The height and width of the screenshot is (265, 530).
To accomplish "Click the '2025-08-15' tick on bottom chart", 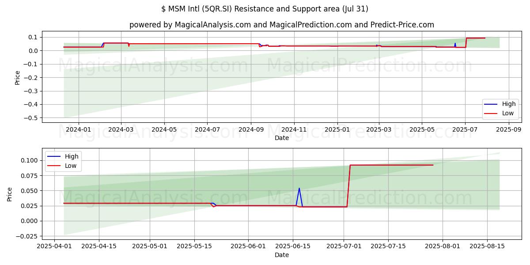I will click(487, 246).
